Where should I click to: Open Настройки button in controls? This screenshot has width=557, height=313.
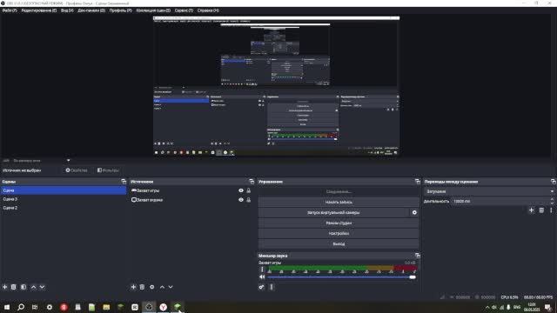[x=339, y=234]
